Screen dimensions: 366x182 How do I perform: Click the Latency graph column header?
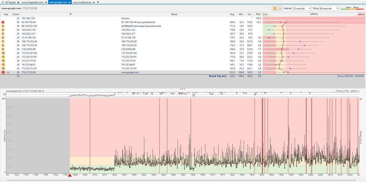click(314, 14)
